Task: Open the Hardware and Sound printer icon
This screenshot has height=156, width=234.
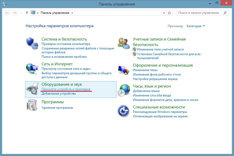Action: click(32, 89)
